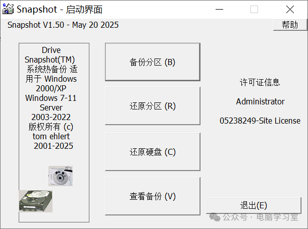Click the 05238249-Site License text
The width and height of the screenshot is (308, 229).
pyautogui.click(x=260, y=121)
